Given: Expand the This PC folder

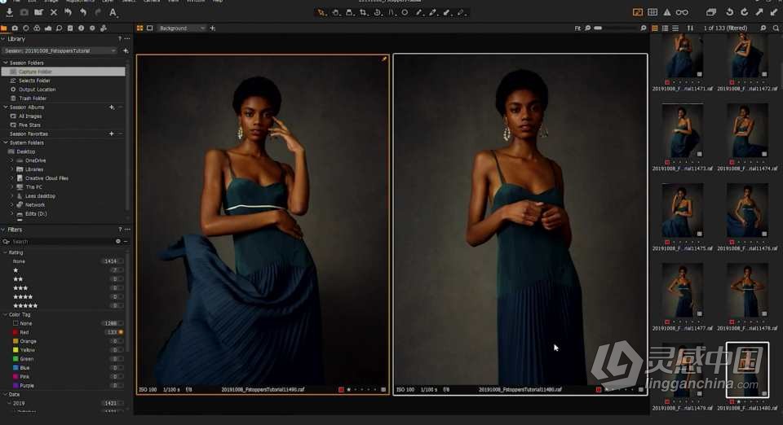Looking at the screenshot, I should 12,186.
